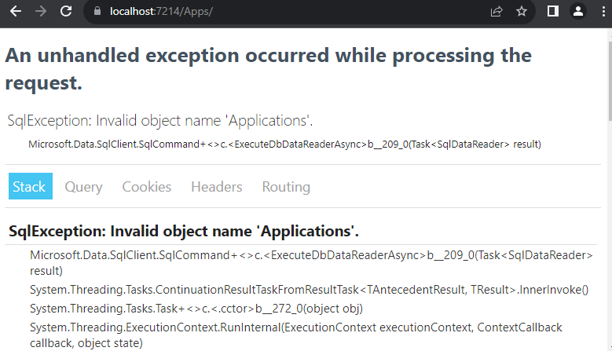Switch to the Query tab
The width and height of the screenshot is (612, 351).
point(83,187)
